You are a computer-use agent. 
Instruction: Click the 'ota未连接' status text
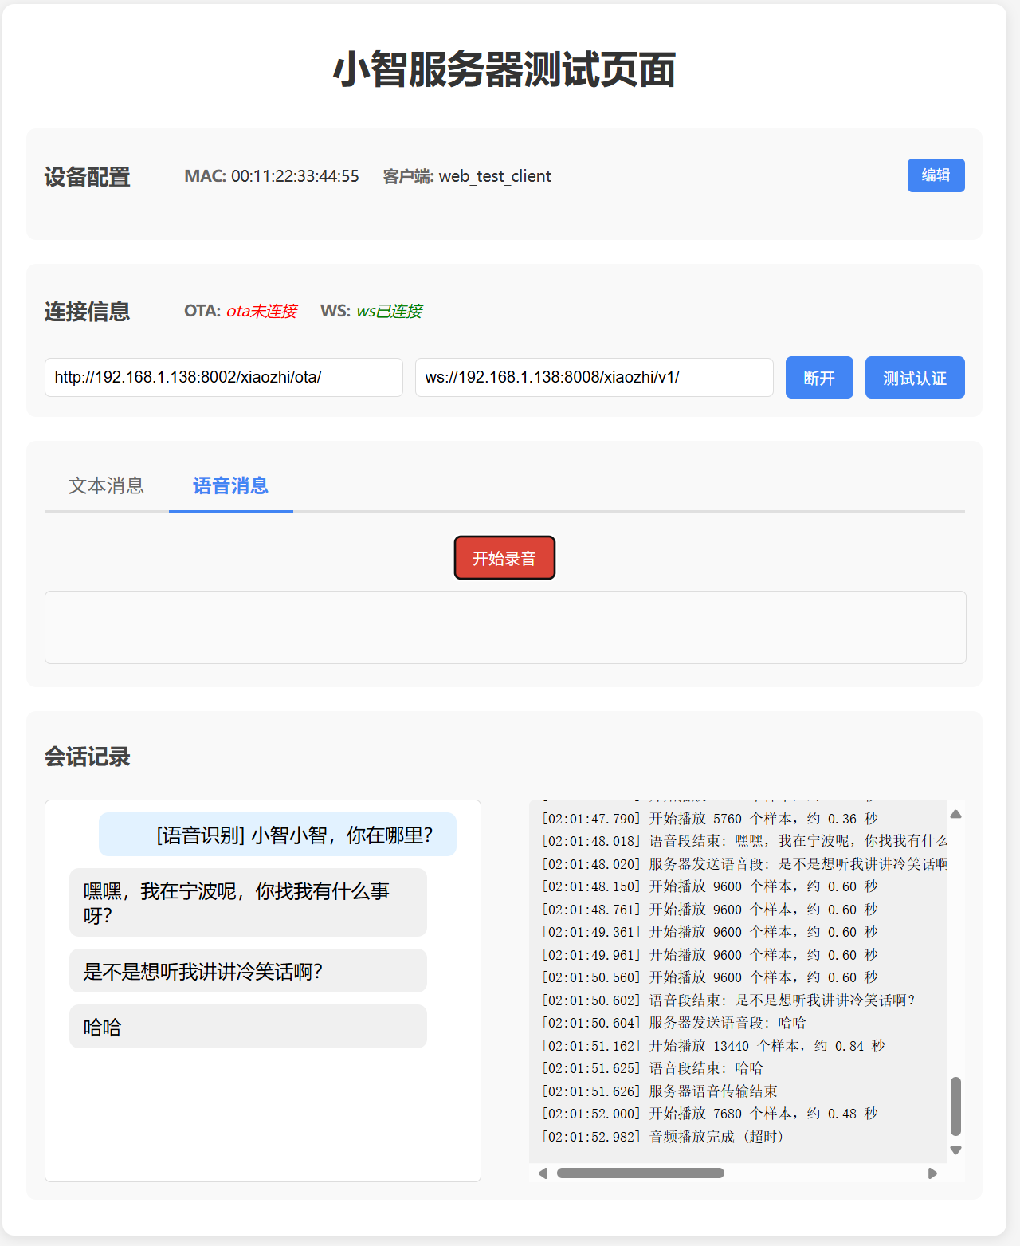click(261, 311)
